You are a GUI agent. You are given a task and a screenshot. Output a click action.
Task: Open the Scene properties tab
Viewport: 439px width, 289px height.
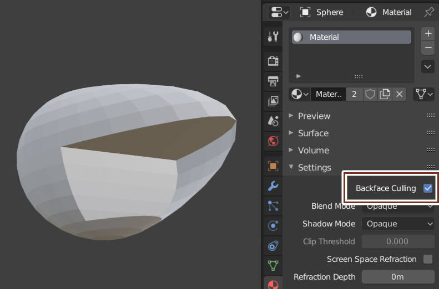click(273, 121)
